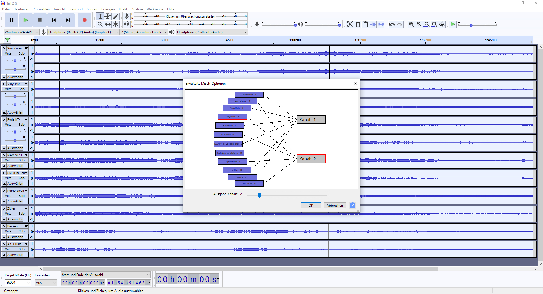Open the Projekt-Rate 96000 dropdown
Screen dimensions: 543x294
(x=18, y=282)
